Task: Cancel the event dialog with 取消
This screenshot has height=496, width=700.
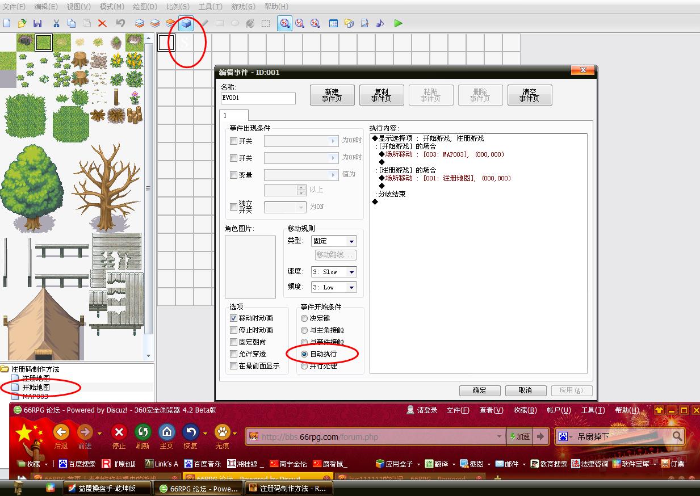Action: pos(526,390)
